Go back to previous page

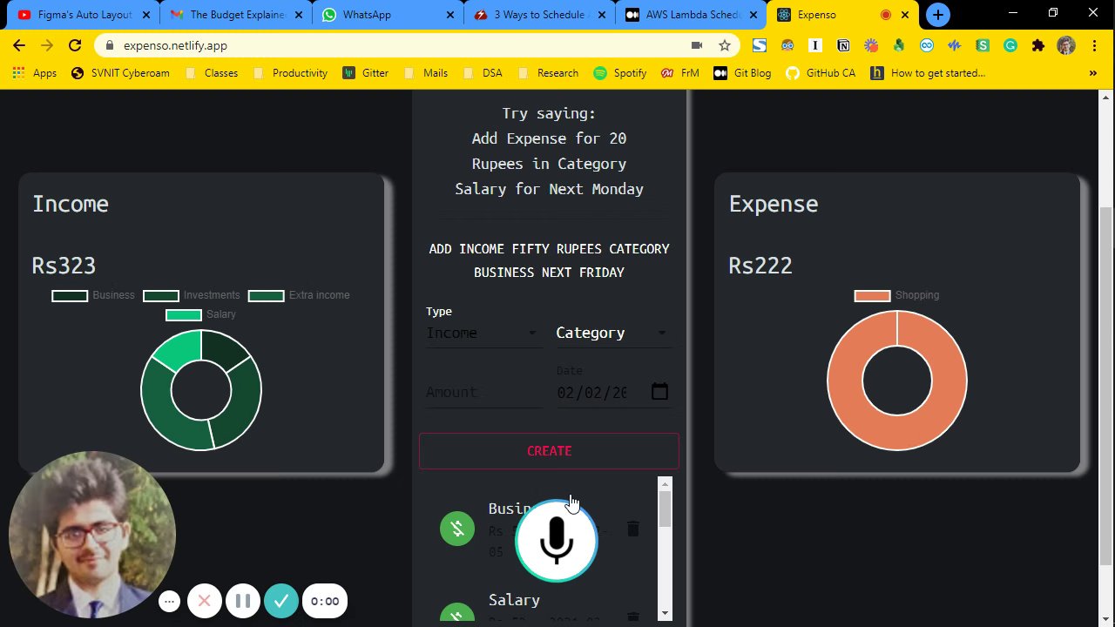point(19,45)
